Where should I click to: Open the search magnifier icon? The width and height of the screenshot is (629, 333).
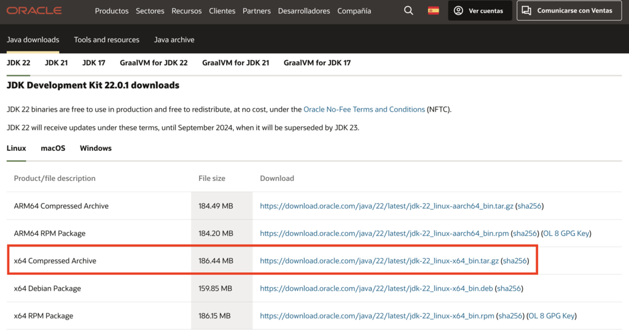coord(408,11)
